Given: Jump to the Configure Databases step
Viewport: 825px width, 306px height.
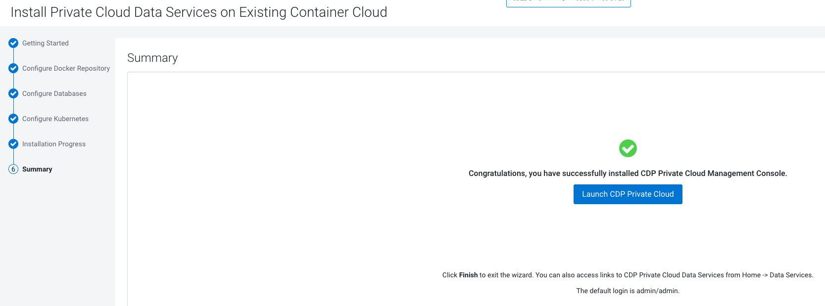Looking at the screenshot, I should (54, 93).
